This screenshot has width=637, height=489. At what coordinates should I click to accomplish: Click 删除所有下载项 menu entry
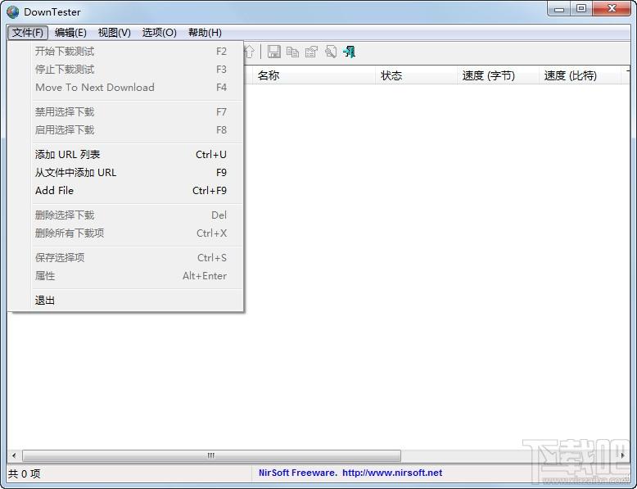pos(130,233)
